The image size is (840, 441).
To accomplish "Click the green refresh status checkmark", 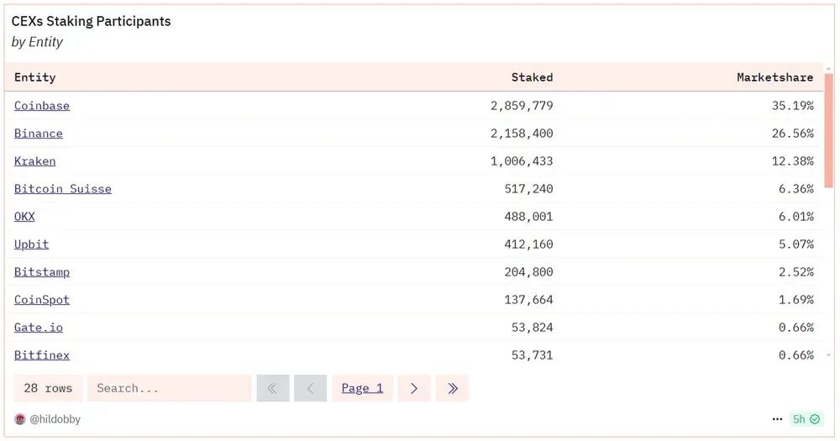I will [x=815, y=419].
